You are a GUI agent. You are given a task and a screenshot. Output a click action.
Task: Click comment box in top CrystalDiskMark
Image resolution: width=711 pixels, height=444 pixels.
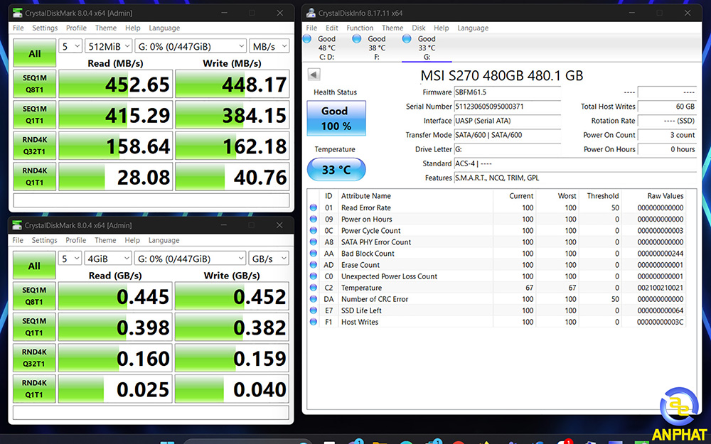(151, 200)
